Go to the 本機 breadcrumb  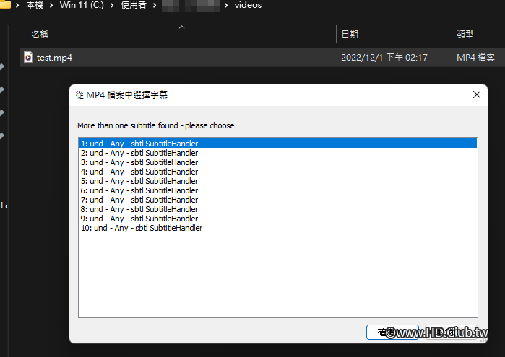pyautogui.click(x=35, y=5)
